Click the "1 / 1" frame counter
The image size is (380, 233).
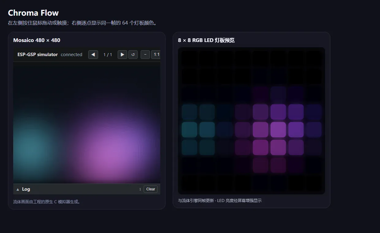pos(108,55)
